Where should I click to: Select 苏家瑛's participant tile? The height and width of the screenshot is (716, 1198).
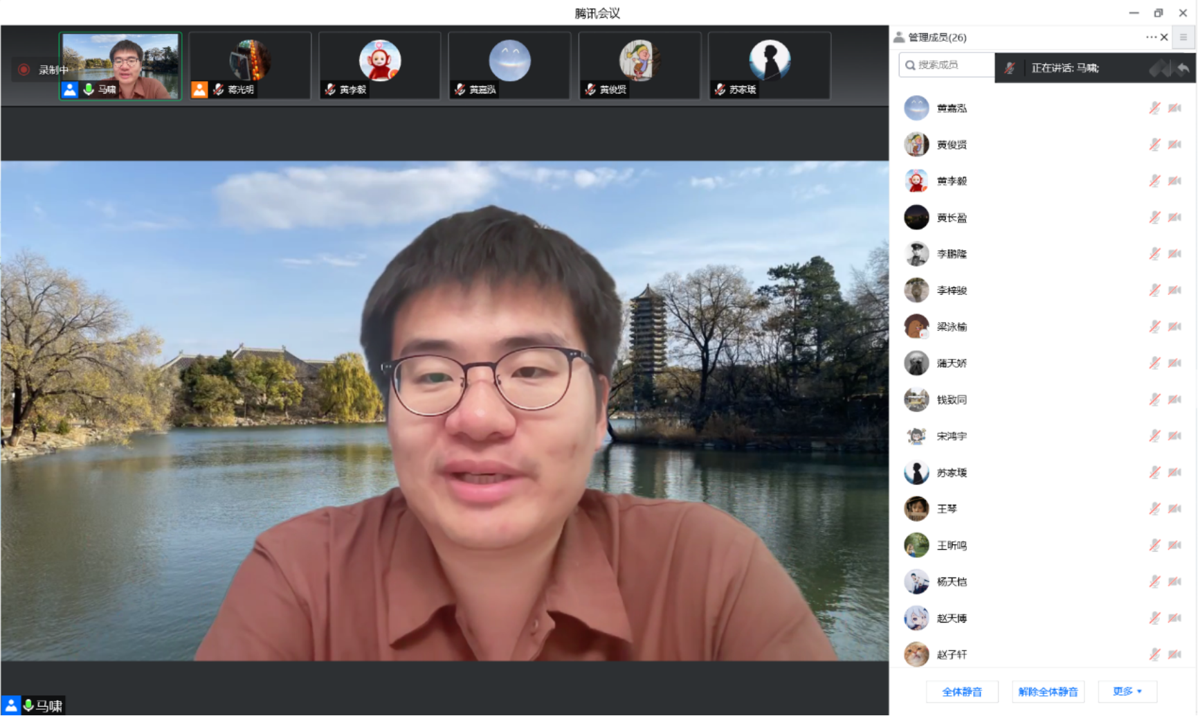pyautogui.click(x=769, y=65)
